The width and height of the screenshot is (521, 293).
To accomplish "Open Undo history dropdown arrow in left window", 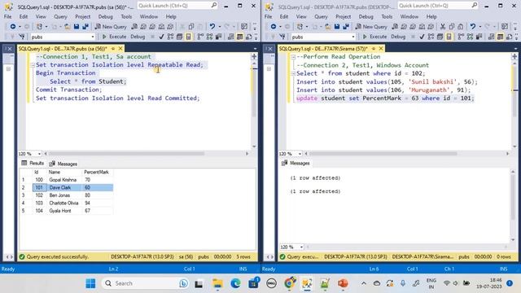I will 220,27.
